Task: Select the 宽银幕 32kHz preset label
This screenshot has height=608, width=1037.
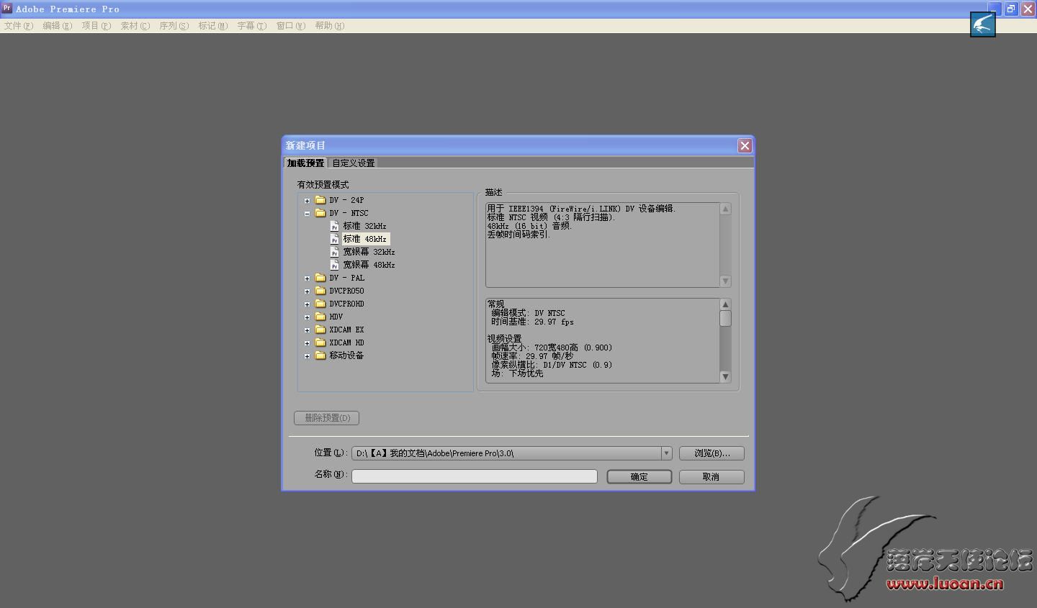Action: (369, 252)
